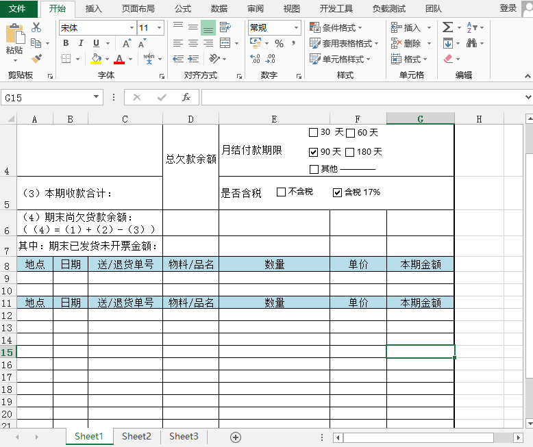Click the select-all corner button
533x447 pixels.
[9, 119]
